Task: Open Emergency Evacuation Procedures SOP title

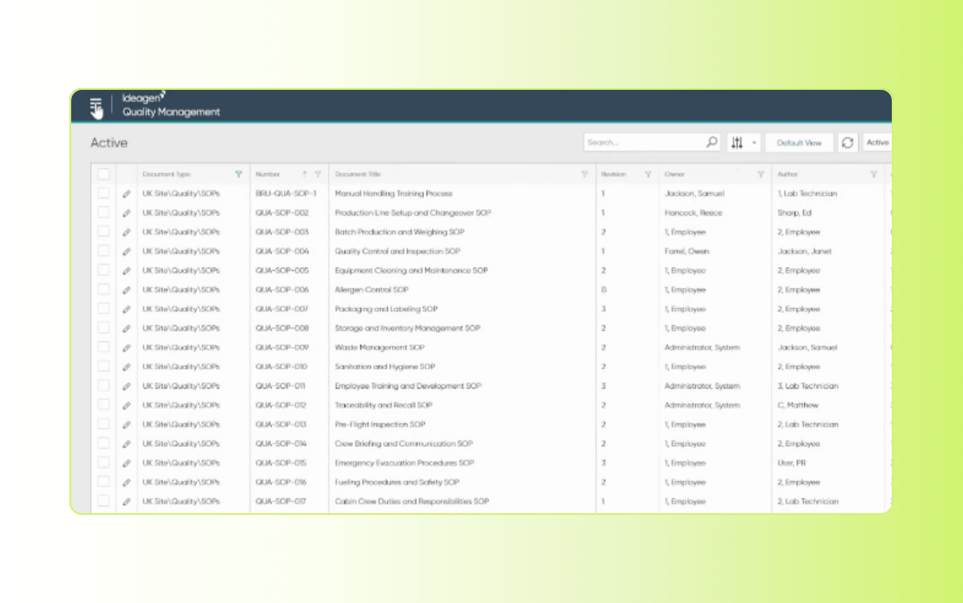Action: pyautogui.click(x=404, y=463)
